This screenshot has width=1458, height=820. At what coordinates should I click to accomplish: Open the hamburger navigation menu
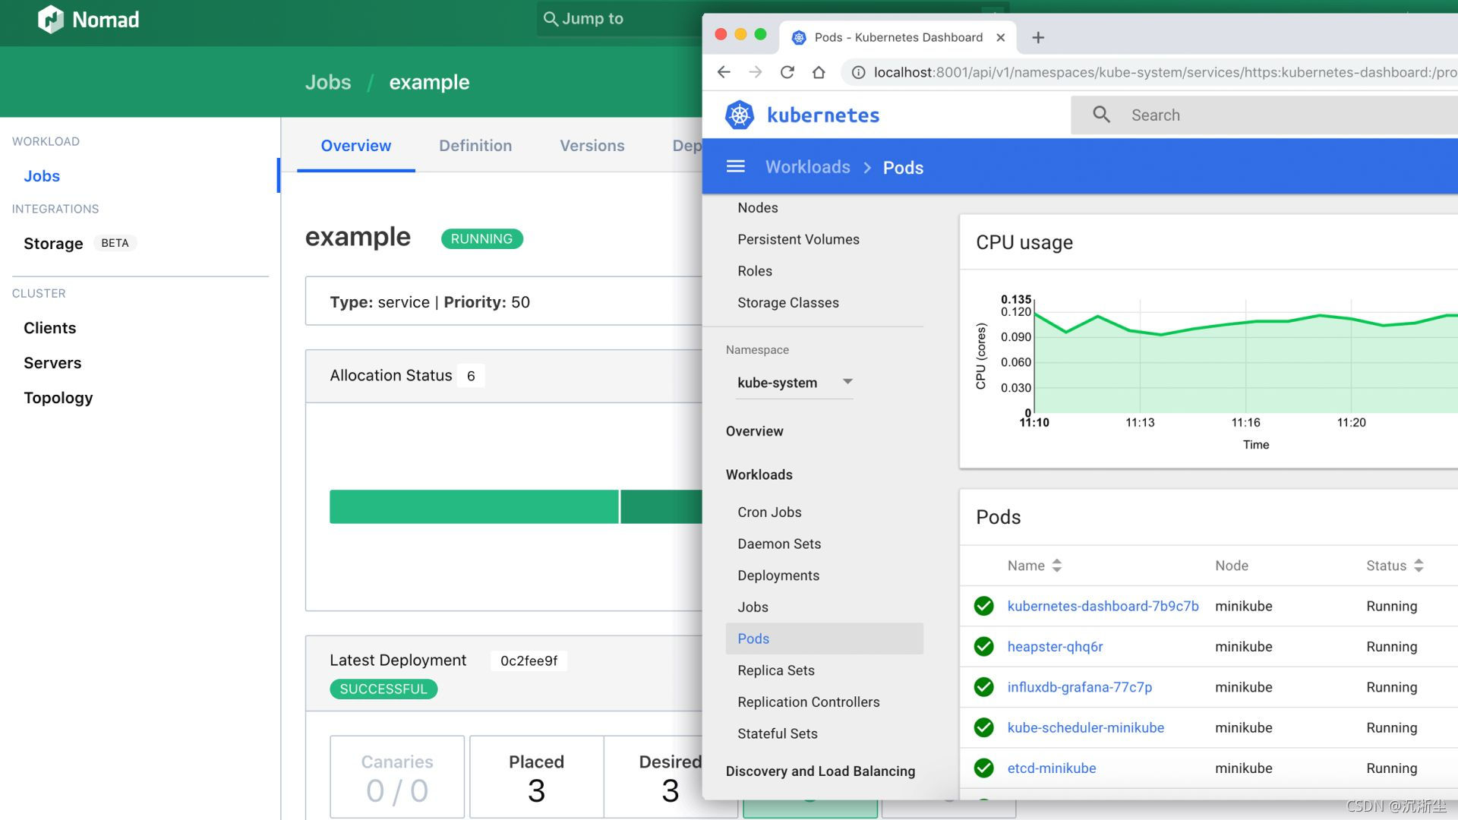pos(735,167)
